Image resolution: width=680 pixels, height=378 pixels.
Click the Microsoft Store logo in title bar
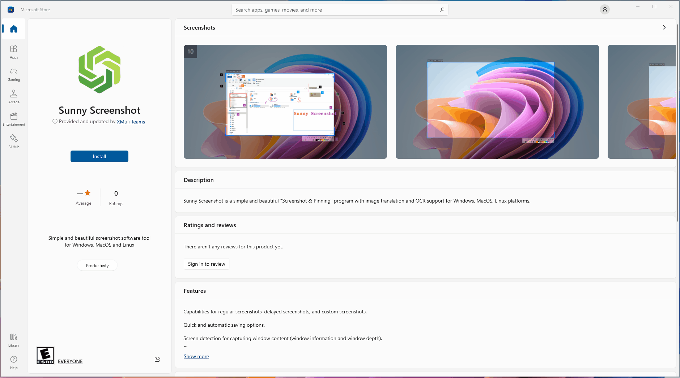coord(11,10)
